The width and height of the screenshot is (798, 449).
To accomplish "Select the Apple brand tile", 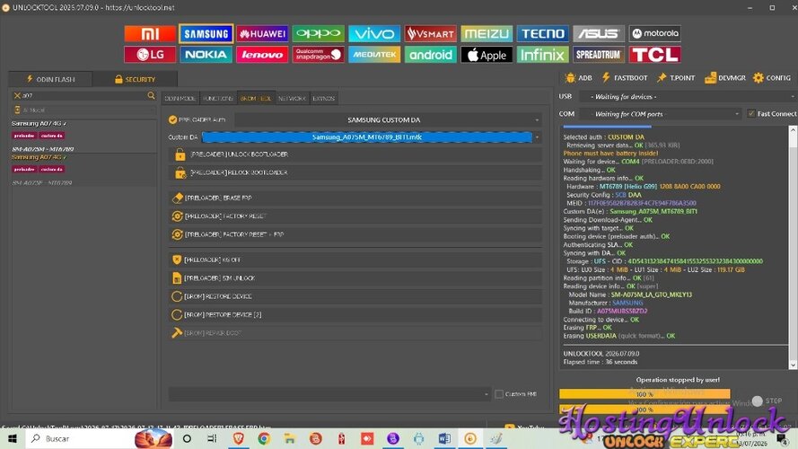I will [487, 55].
